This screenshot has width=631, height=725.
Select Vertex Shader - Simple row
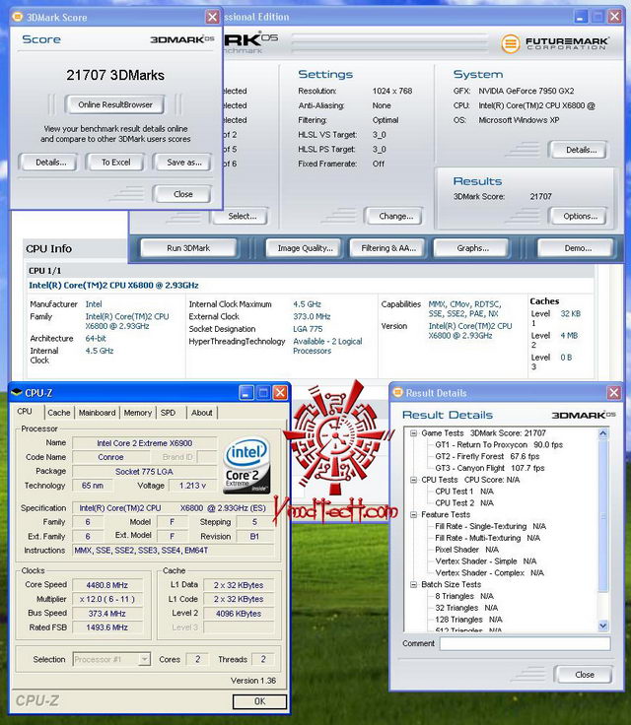click(486, 560)
